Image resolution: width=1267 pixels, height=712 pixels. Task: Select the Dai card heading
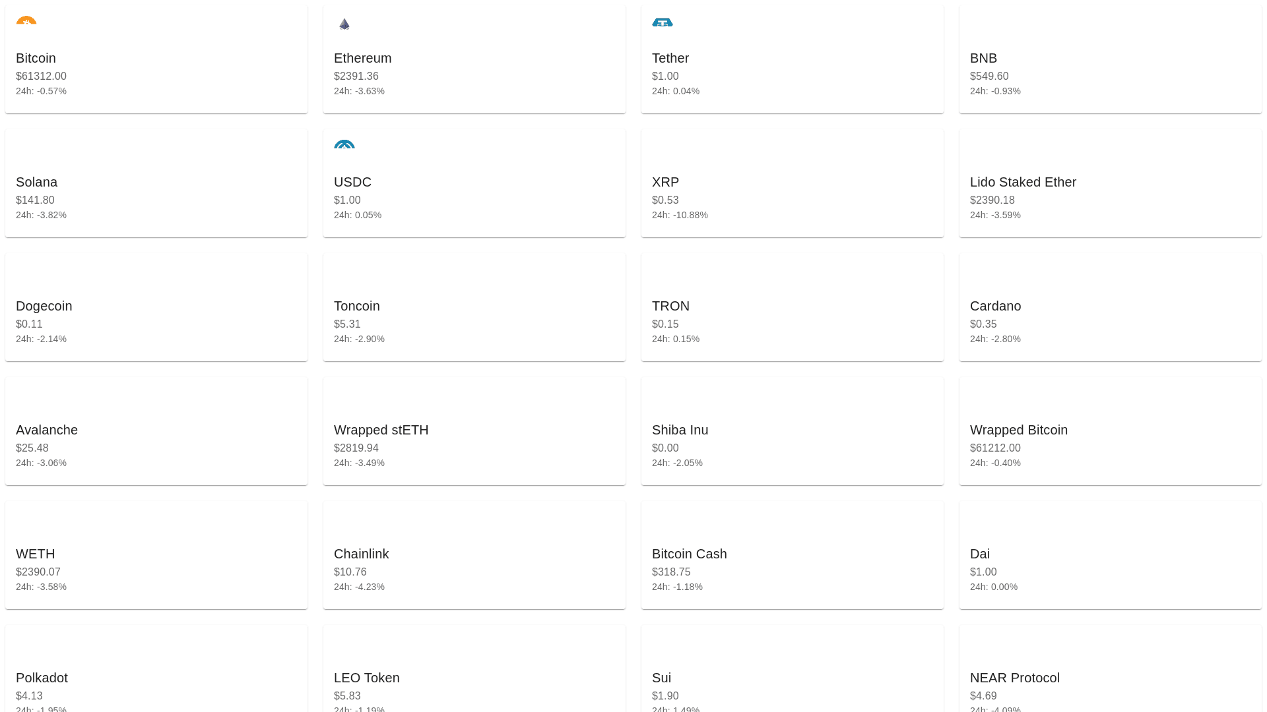tap(980, 554)
